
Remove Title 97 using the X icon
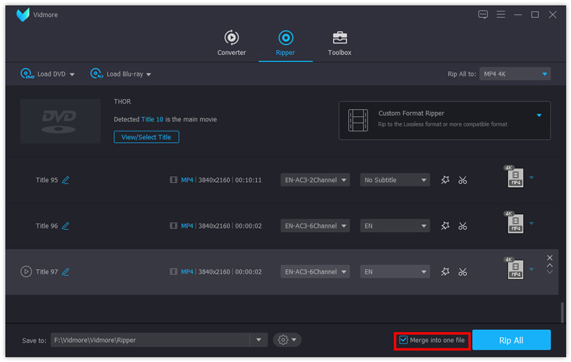(x=550, y=258)
